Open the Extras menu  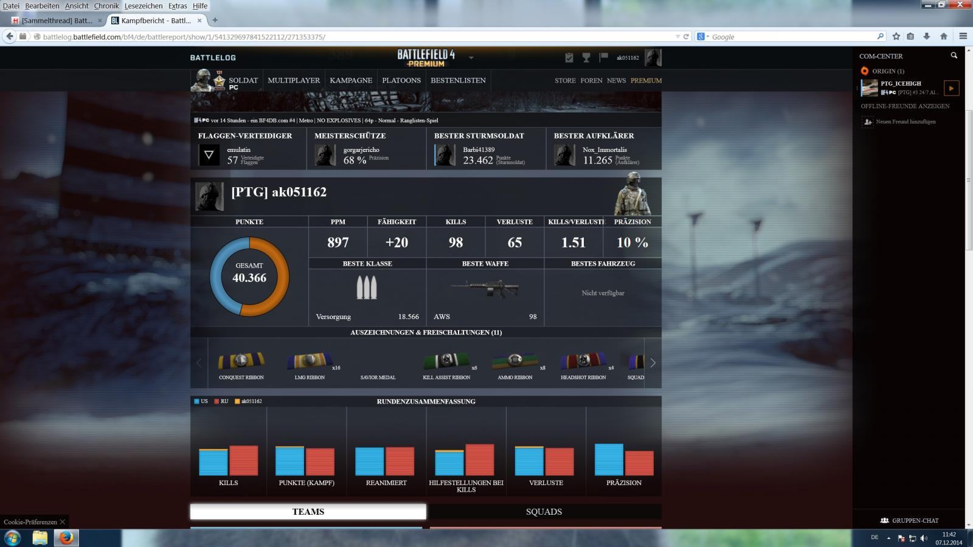point(178,6)
